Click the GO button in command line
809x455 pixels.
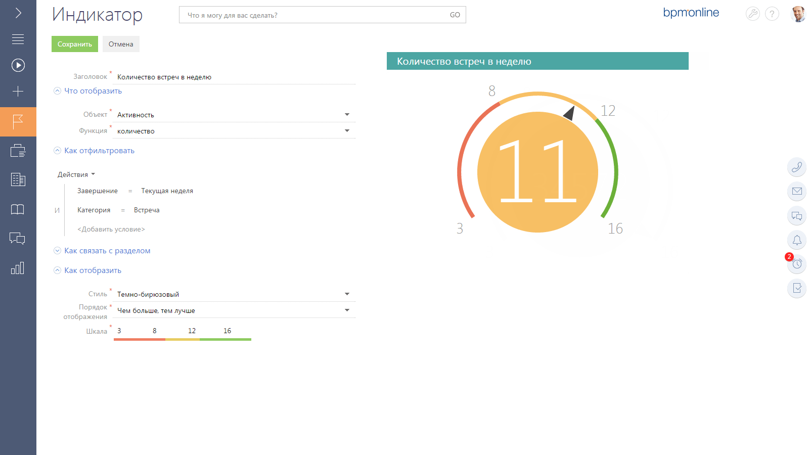(x=455, y=15)
